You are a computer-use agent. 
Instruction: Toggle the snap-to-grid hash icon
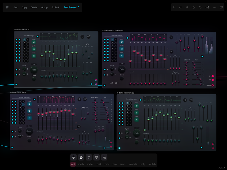coord(187,7)
